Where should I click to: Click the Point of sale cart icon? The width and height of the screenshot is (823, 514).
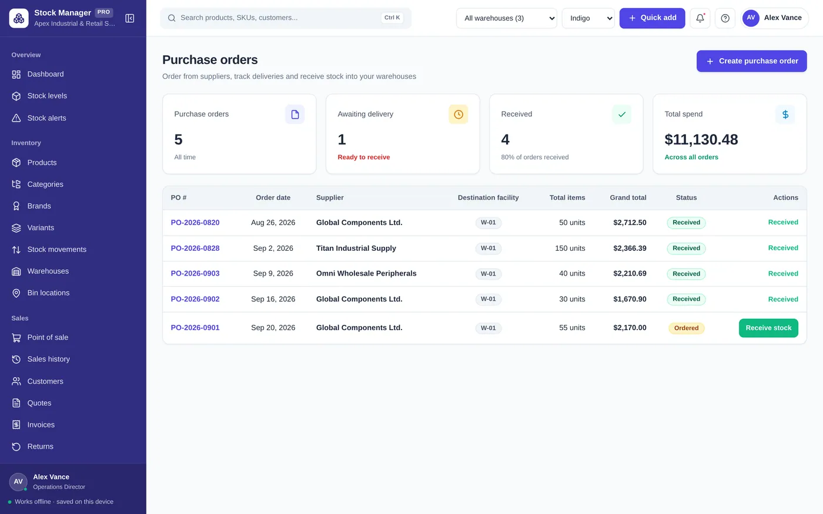(x=16, y=338)
